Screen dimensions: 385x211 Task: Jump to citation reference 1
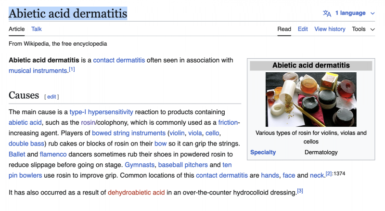[x=72, y=69]
